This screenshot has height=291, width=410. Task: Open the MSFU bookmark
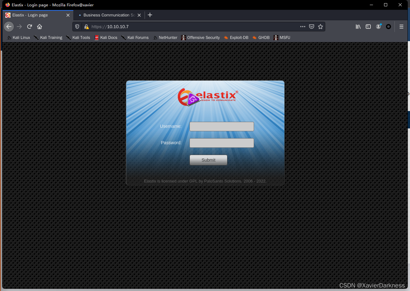click(x=282, y=37)
